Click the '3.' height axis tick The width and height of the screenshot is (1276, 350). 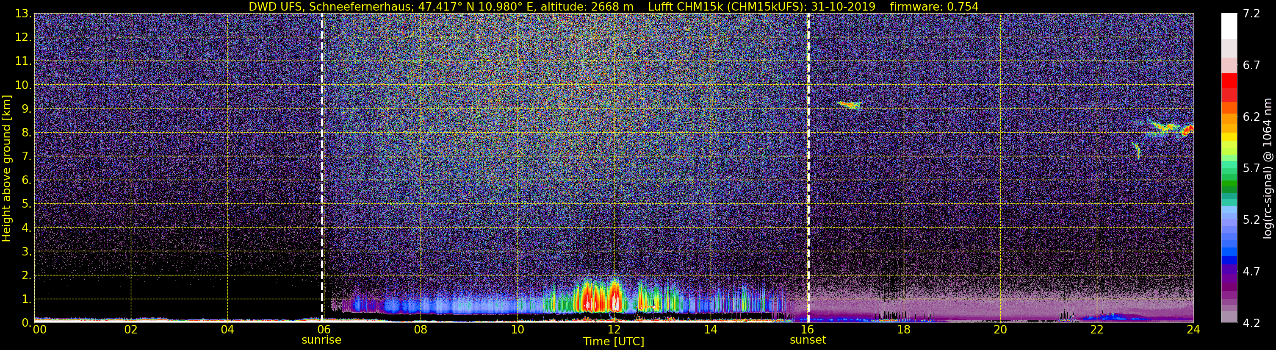(27, 252)
